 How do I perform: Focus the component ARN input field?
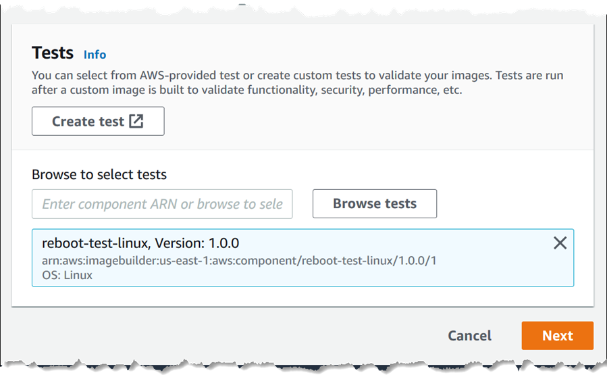tap(162, 204)
